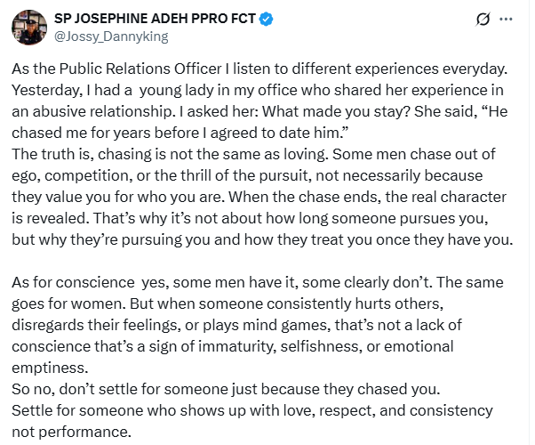Click the line starting "So no, don't settle"
The width and height of the screenshot is (535, 445).
226,389
